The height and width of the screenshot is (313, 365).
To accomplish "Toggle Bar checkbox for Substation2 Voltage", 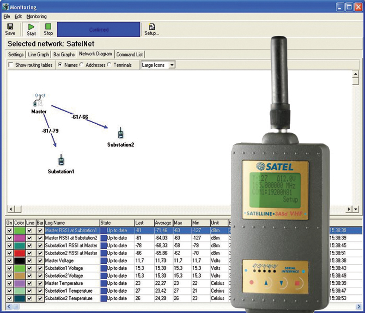I will tap(40, 276).
